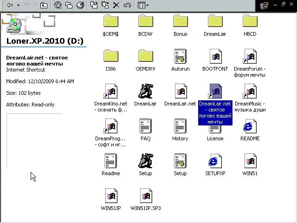Undo the last action in toolbar
This screenshot has width=297, height=223.
click(127, 5)
